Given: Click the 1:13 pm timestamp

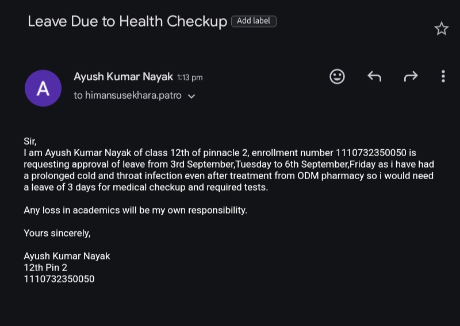Looking at the screenshot, I should 190,77.
